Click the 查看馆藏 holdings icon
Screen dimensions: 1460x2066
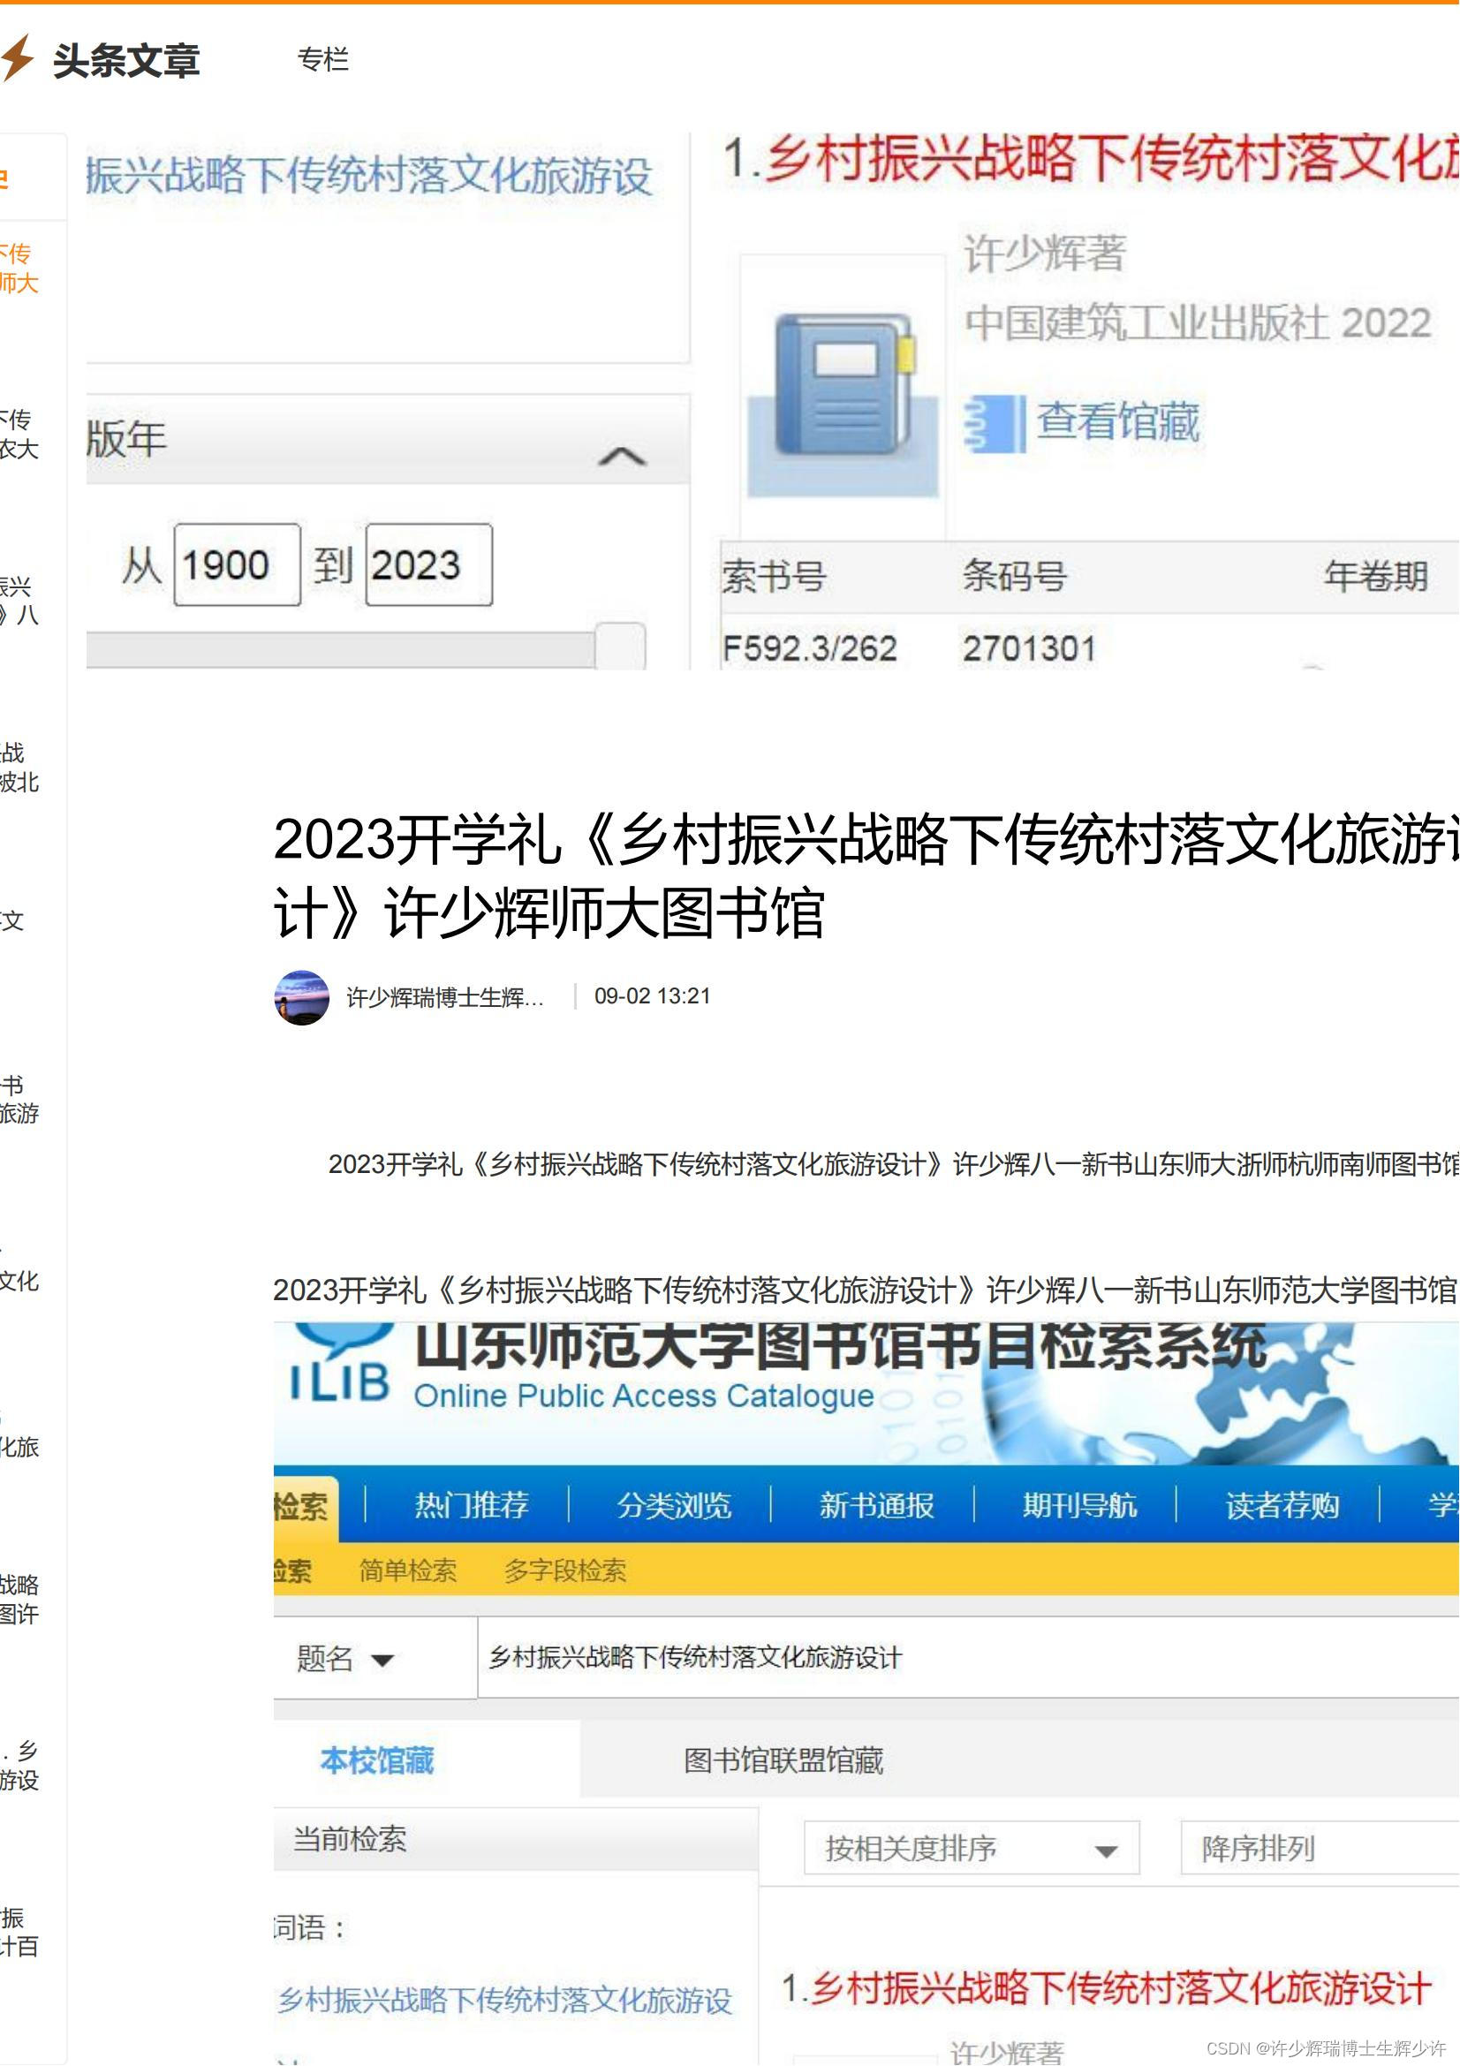994,423
